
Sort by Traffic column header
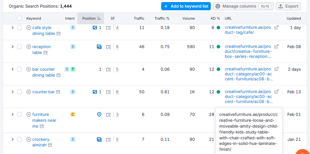[x=139, y=18]
